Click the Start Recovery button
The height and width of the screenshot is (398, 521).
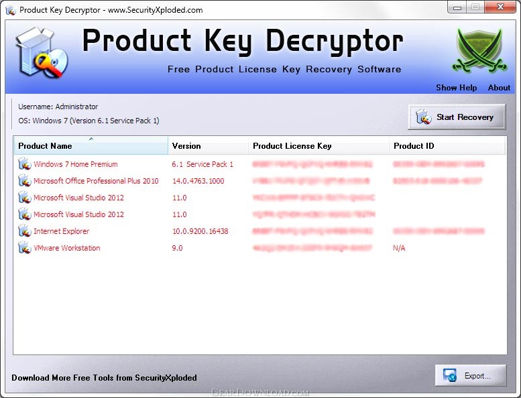coord(457,117)
